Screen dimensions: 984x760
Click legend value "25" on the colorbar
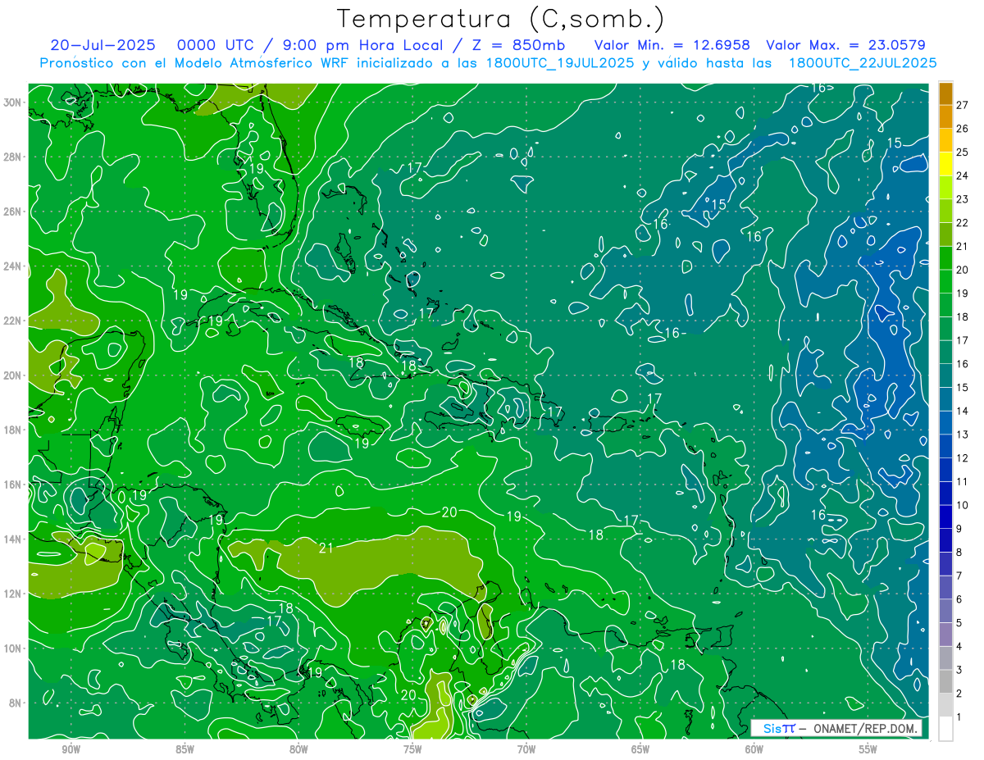click(x=963, y=152)
